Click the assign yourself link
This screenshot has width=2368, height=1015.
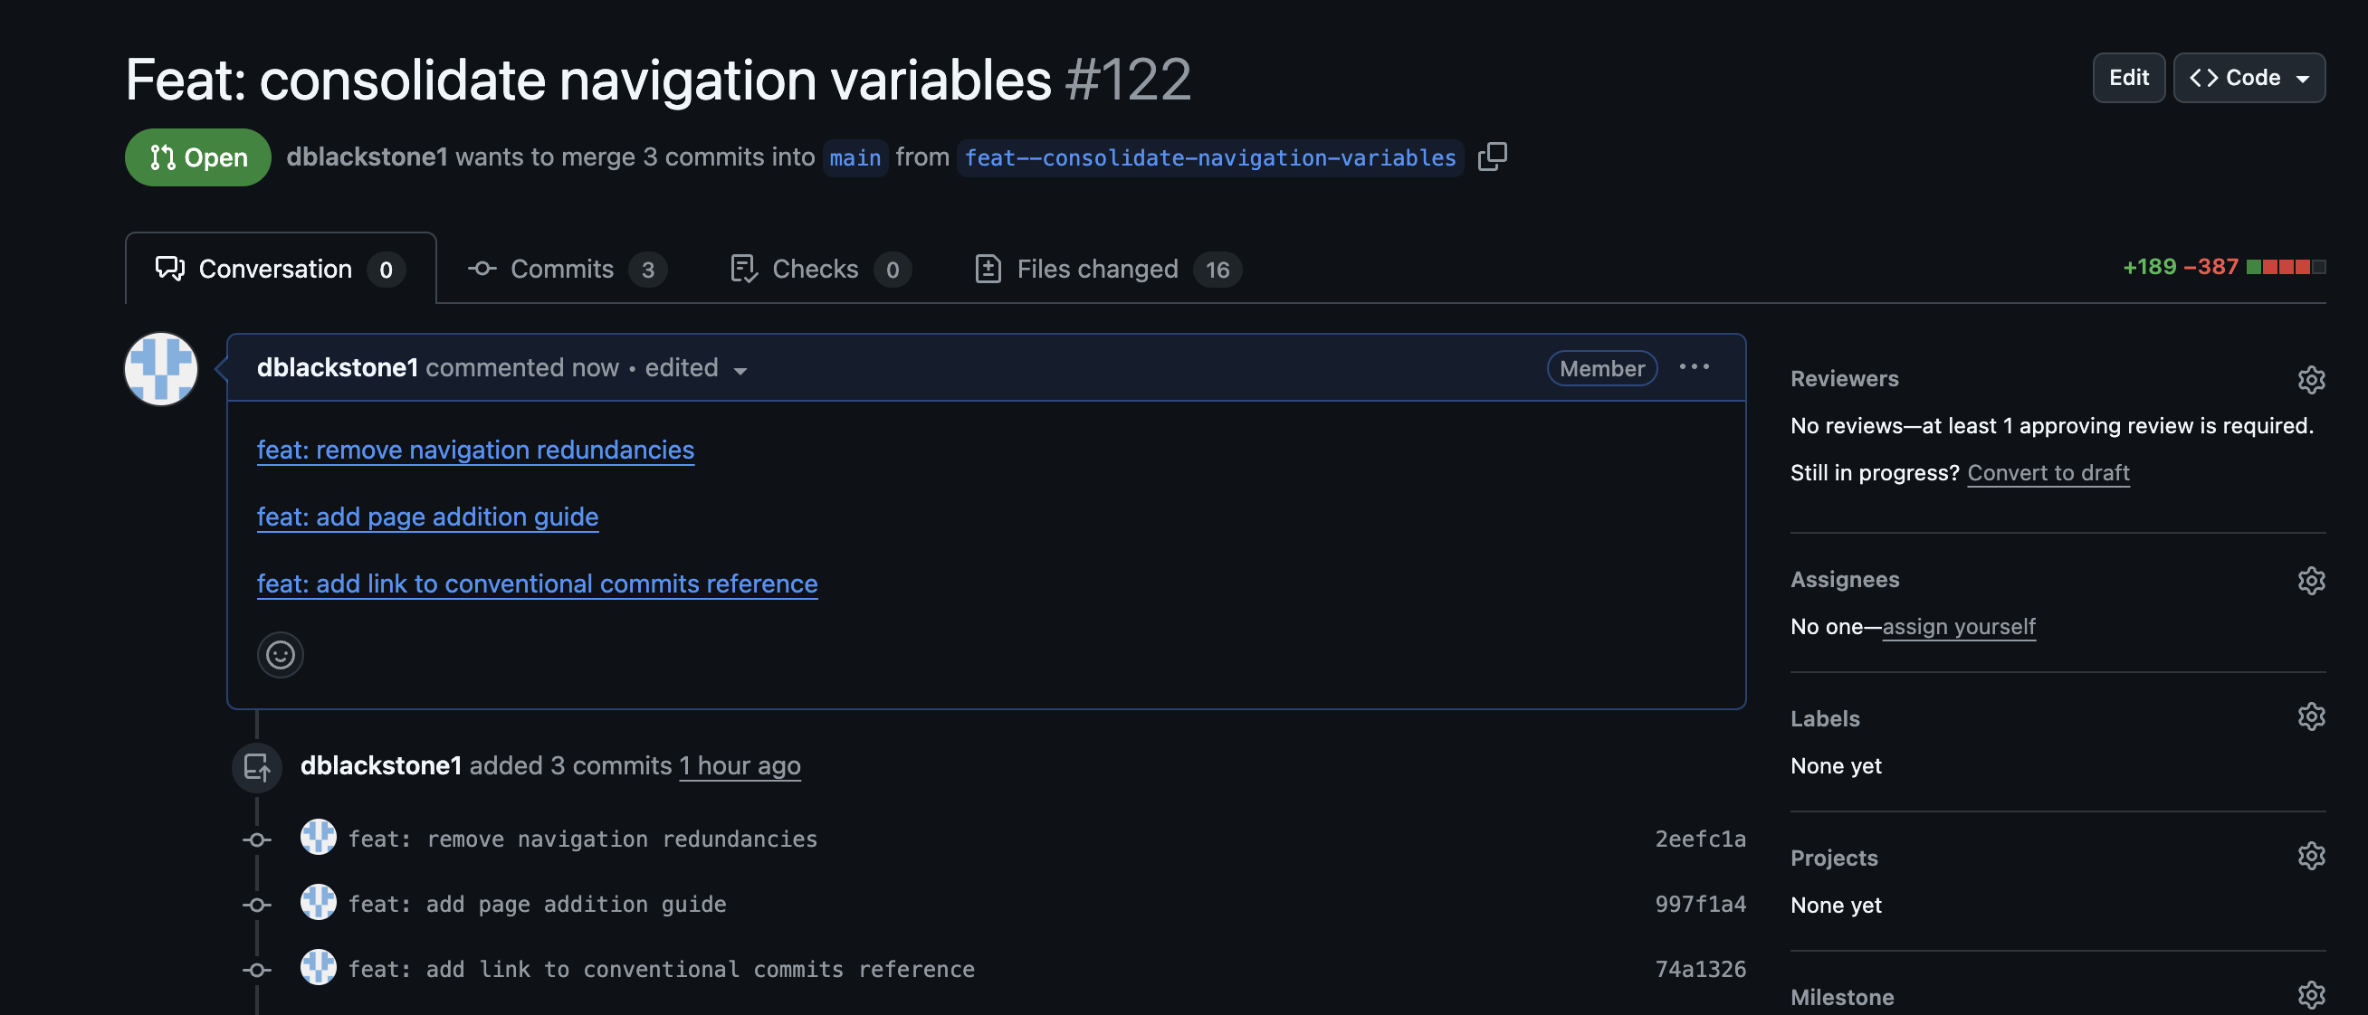1958,628
